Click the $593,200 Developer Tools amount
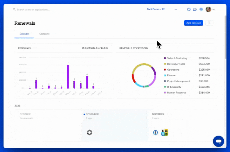The width and height of the screenshot is (230, 152). point(204,64)
